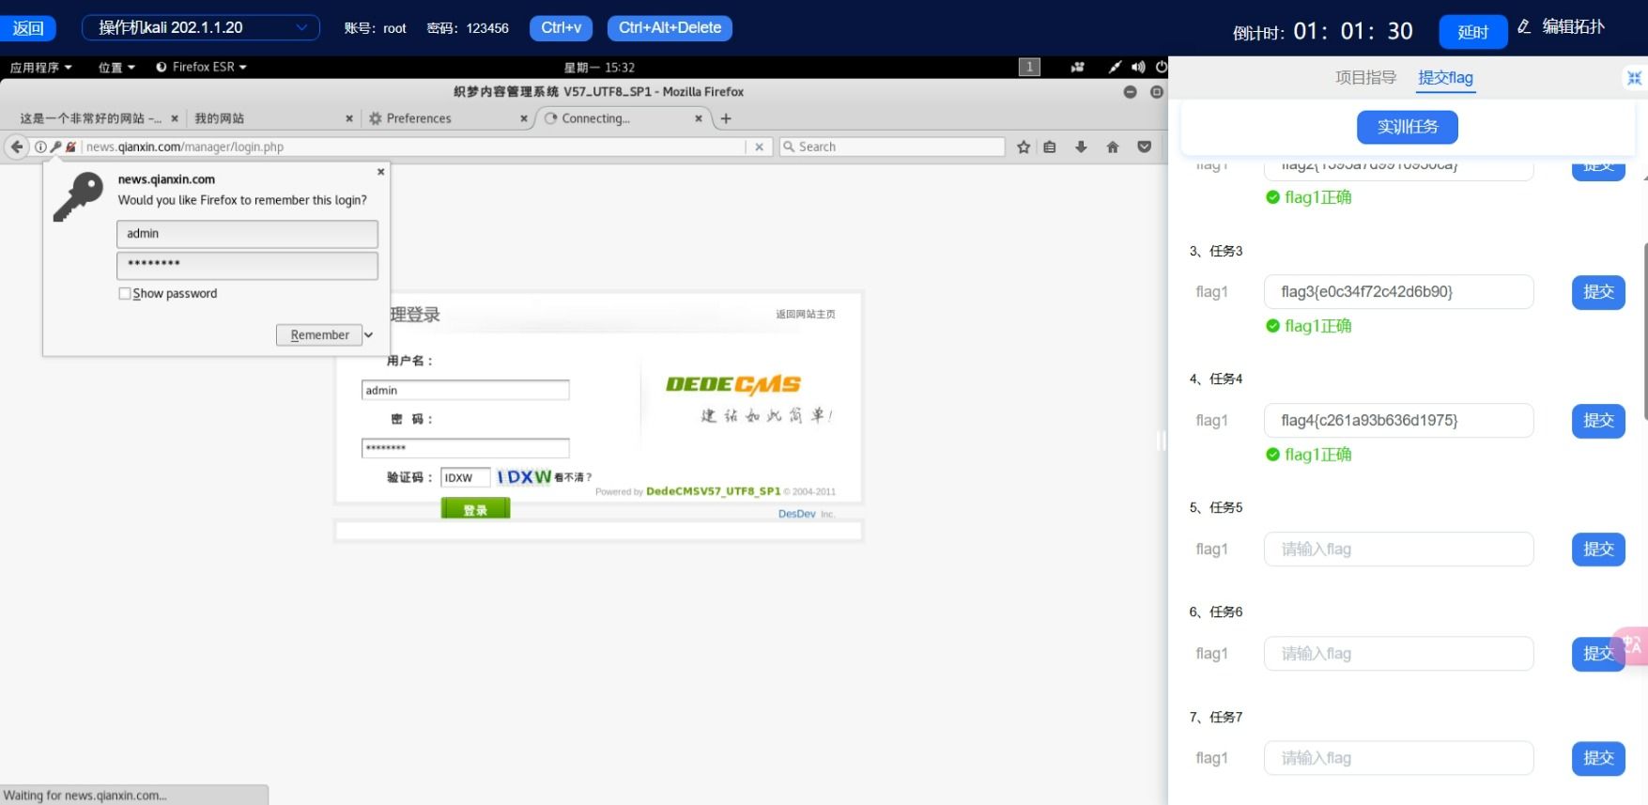
Task: Open a new Firefox tab with plus
Action: pyautogui.click(x=726, y=118)
